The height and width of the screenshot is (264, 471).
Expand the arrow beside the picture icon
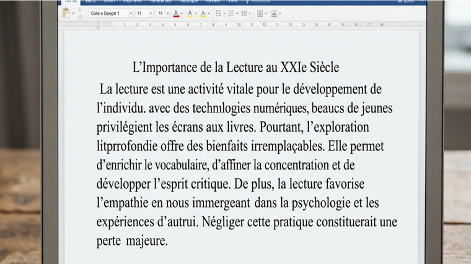point(280,14)
